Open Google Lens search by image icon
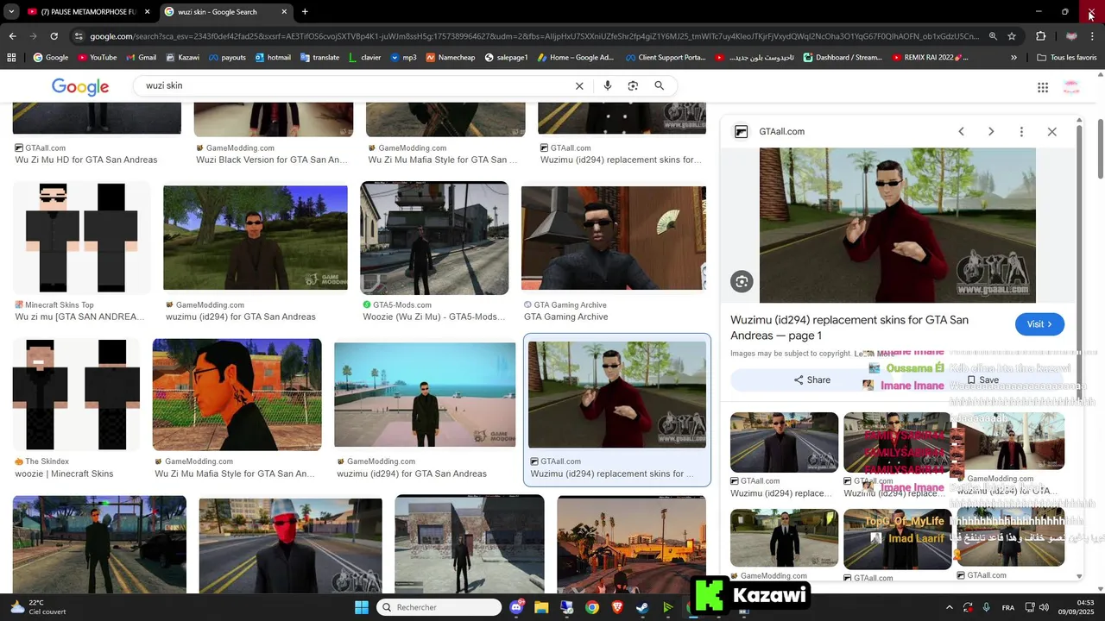 [x=633, y=86]
